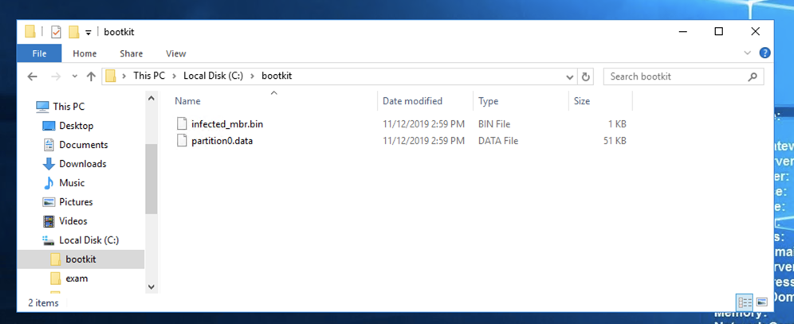Click This PC in the address bar
794x324 pixels.
pos(149,76)
